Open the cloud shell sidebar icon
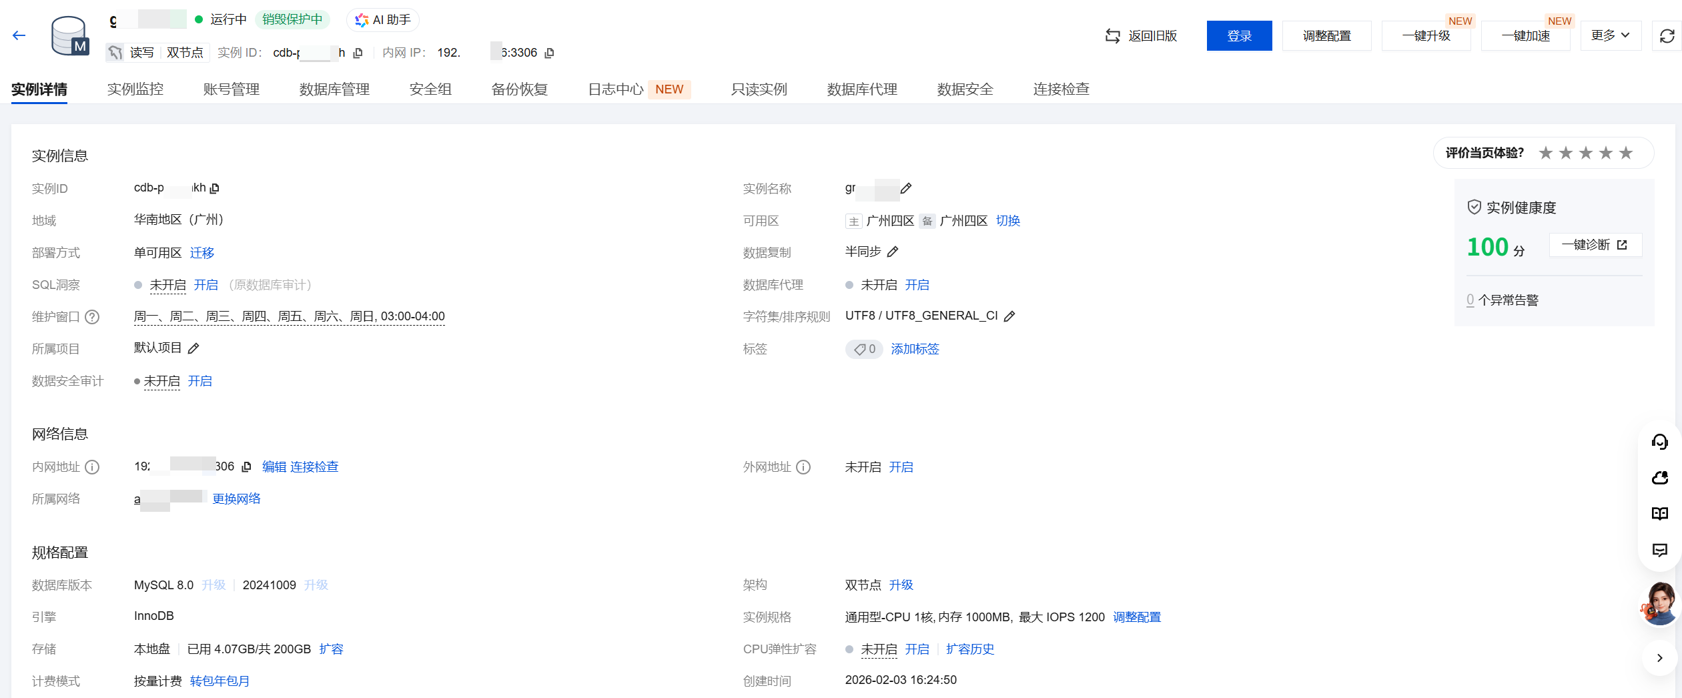This screenshot has width=1682, height=698. pos(1659,478)
